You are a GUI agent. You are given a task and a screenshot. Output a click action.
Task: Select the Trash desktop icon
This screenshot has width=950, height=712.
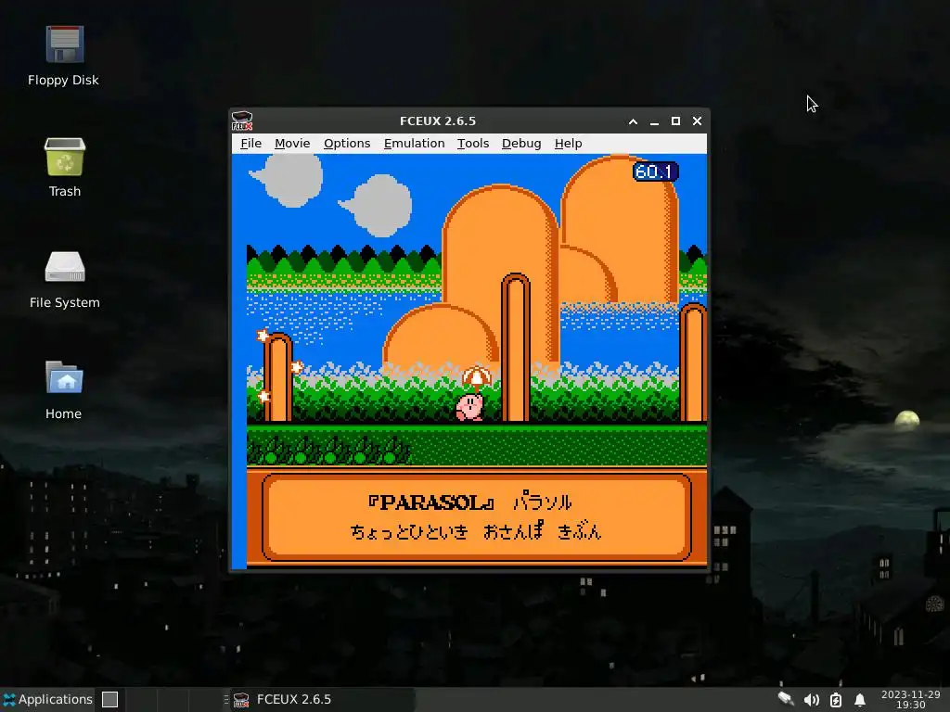click(x=64, y=168)
